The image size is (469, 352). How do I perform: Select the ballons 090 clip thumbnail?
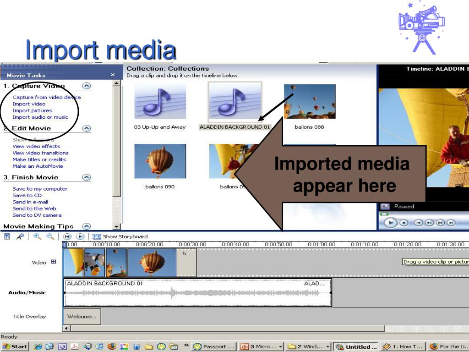(x=160, y=161)
